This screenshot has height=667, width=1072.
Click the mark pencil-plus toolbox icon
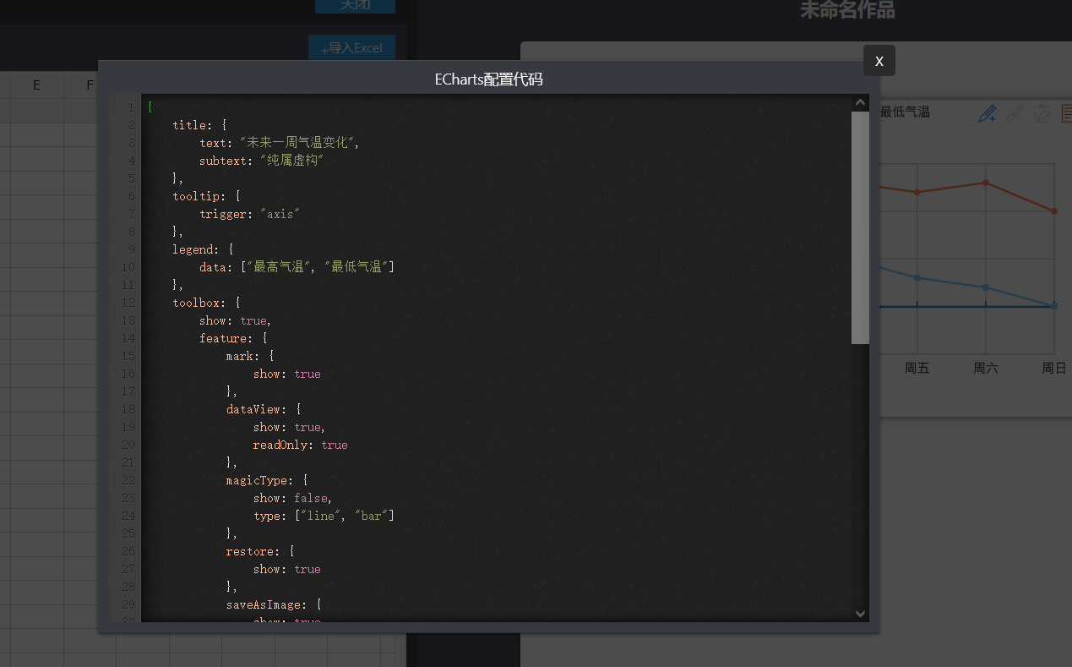(987, 113)
